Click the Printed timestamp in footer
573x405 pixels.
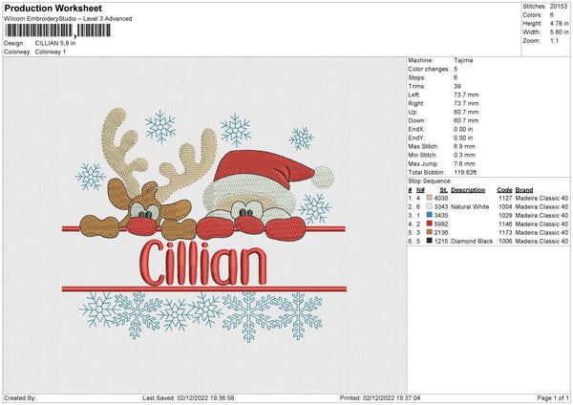380,398
